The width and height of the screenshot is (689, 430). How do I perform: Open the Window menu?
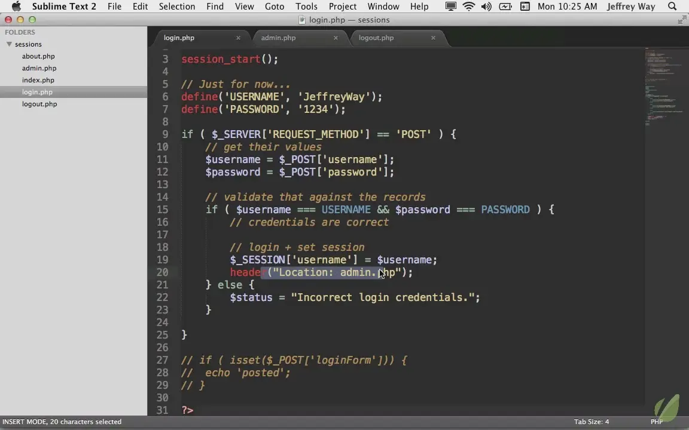[x=383, y=7]
